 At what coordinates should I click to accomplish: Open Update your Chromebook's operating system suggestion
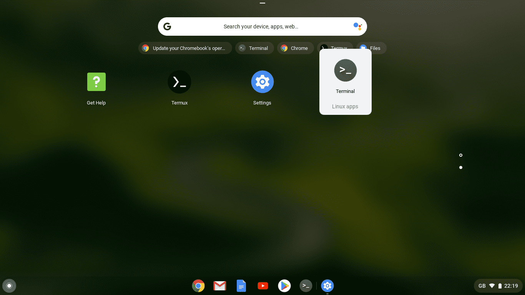pos(185,48)
